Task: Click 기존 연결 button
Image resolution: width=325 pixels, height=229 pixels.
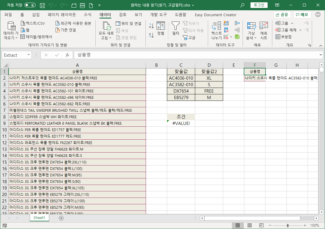Action: [66, 30]
